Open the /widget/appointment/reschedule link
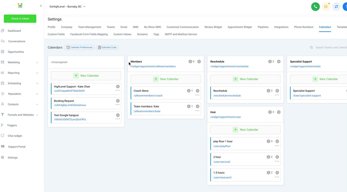This screenshot has width=347, height=192. (x=229, y=66)
